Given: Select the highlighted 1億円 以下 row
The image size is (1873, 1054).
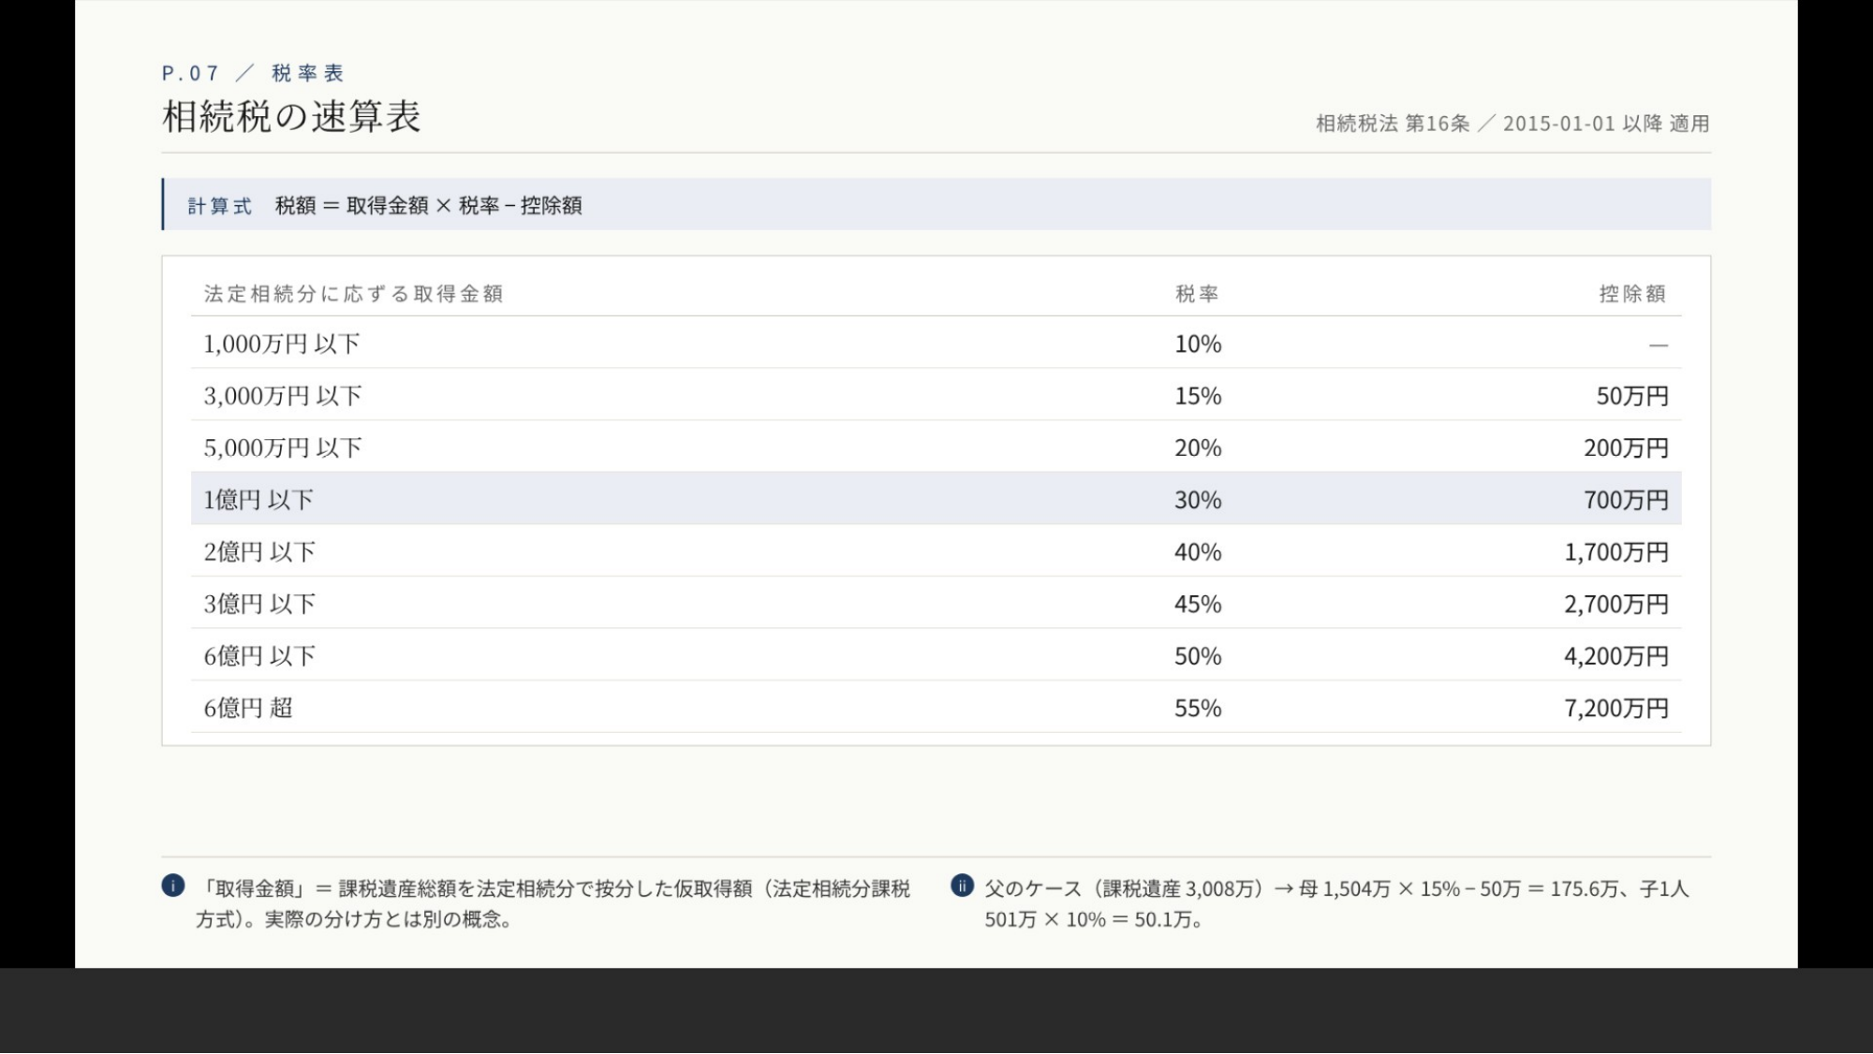Looking at the screenshot, I should (x=936, y=499).
